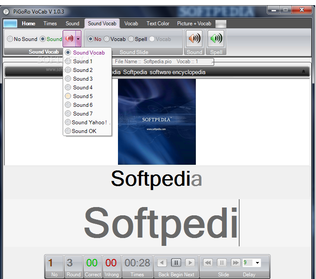Switch to the Picture + Vocab tab

pyautogui.click(x=194, y=24)
